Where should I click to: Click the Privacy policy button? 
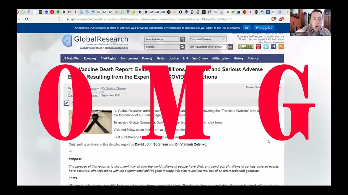click(264, 28)
